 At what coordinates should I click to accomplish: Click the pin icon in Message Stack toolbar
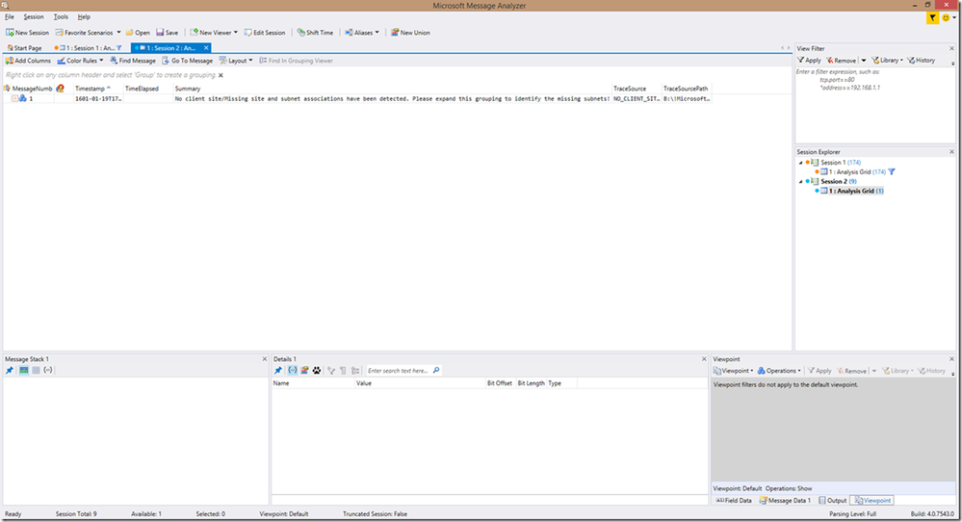(10, 371)
